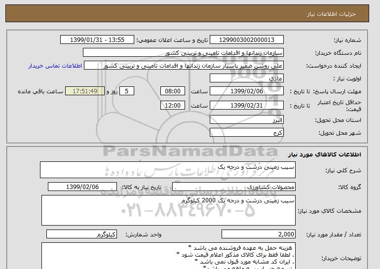Click the quantity field showing 2,000
Screen dimensions: 380x269
(259, 234)
